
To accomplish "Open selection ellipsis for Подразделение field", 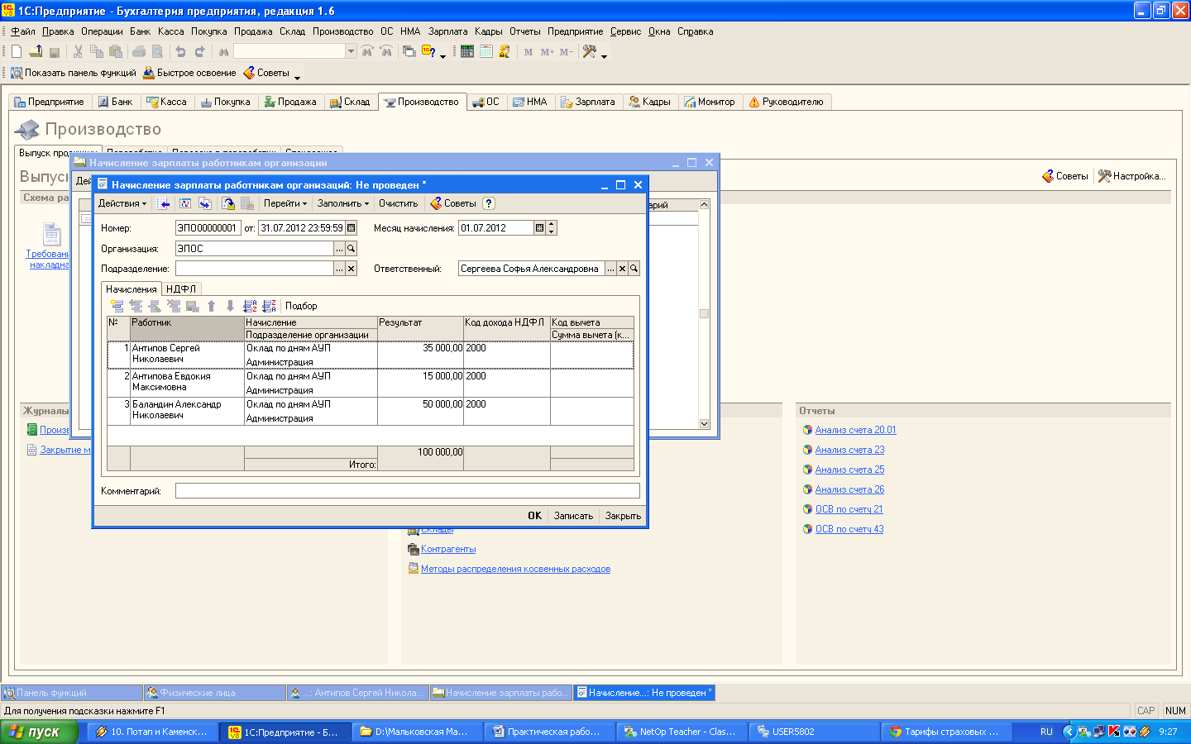I will pyautogui.click(x=339, y=269).
